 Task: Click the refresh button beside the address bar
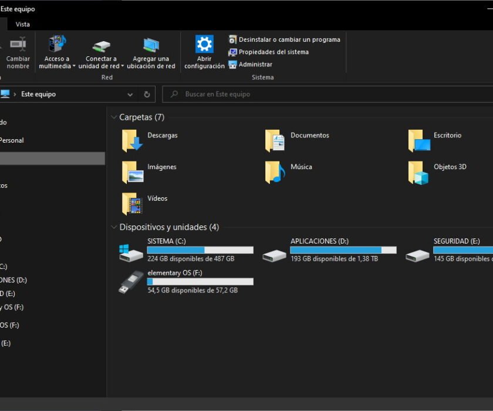[147, 95]
